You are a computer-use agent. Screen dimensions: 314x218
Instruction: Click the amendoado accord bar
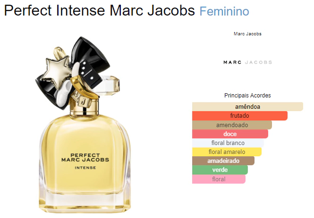pyautogui.click(x=232, y=125)
